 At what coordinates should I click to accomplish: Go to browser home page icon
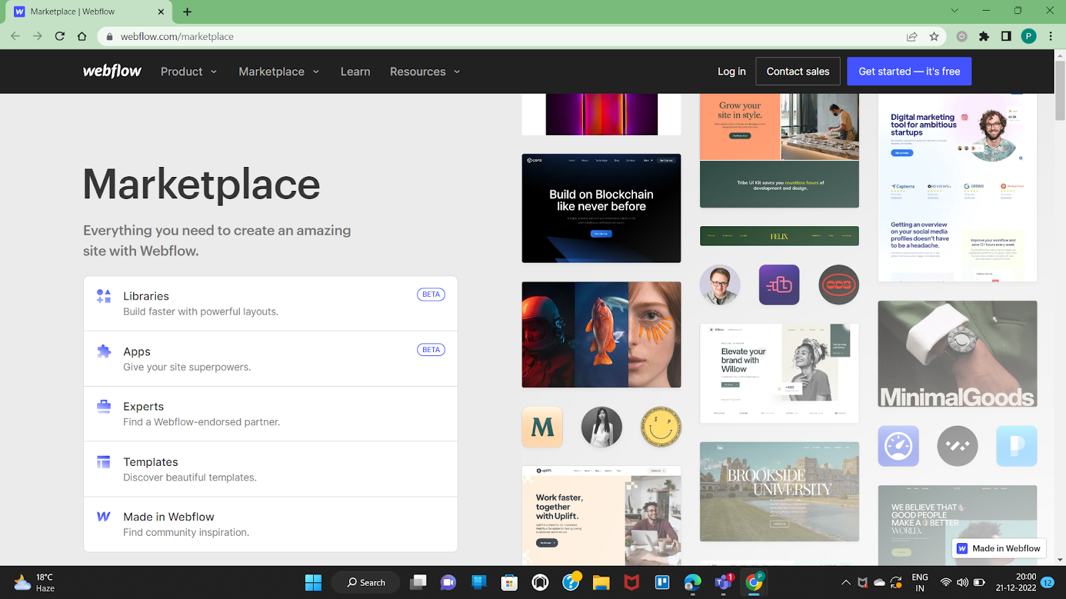tap(82, 37)
